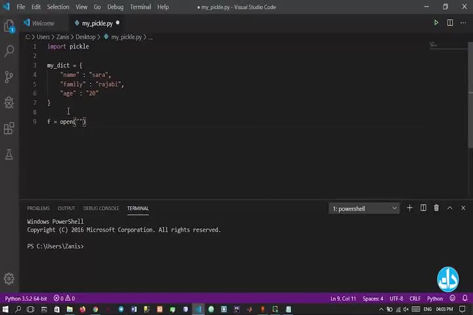Open the Test beaker view
The width and height of the screenshot is (473, 315).
[9, 154]
